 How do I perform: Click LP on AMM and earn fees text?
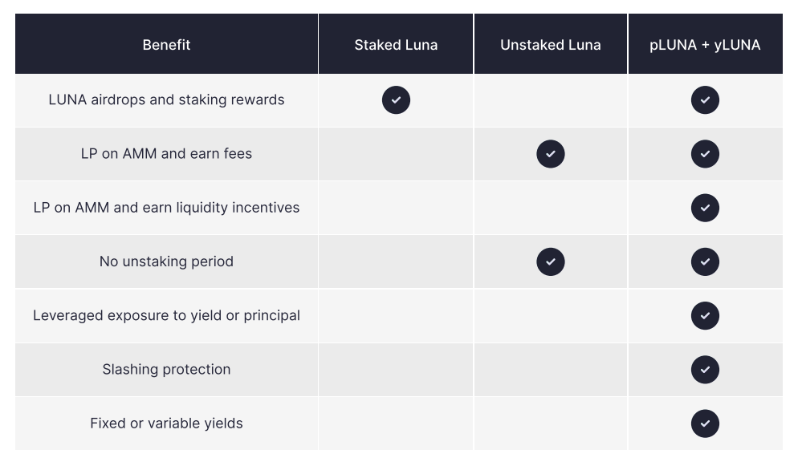[x=166, y=153]
